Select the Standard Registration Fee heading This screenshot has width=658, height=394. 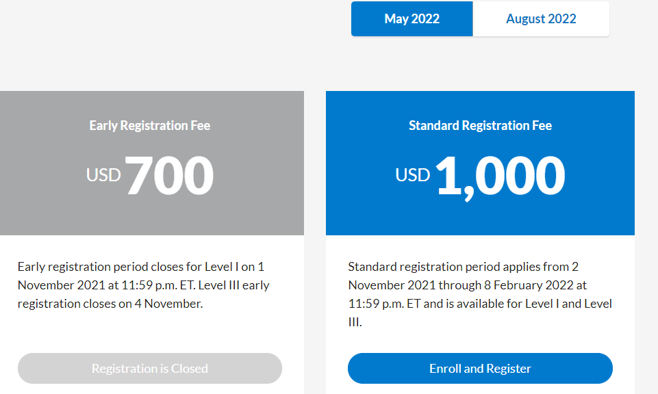[480, 126]
